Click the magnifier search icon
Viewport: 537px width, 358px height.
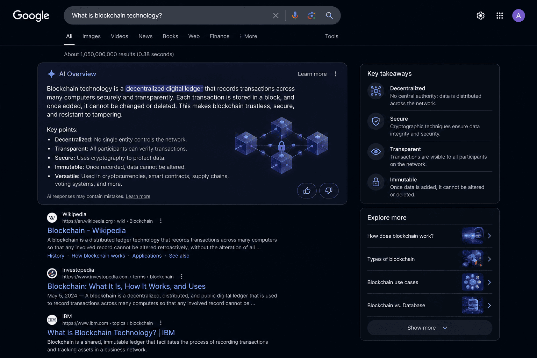pos(329,15)
